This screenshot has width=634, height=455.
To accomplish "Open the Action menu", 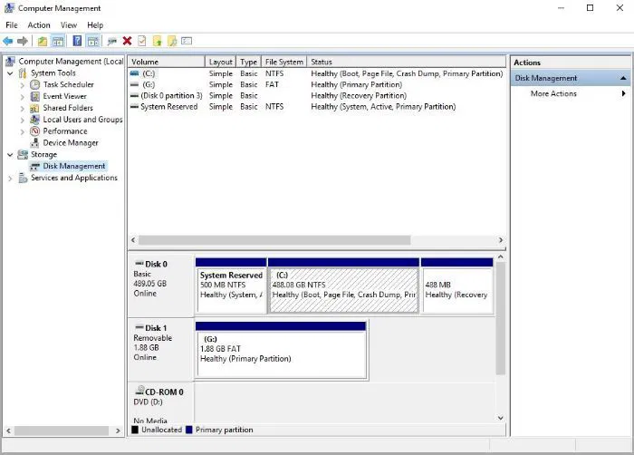I will (x=39, y=25).
